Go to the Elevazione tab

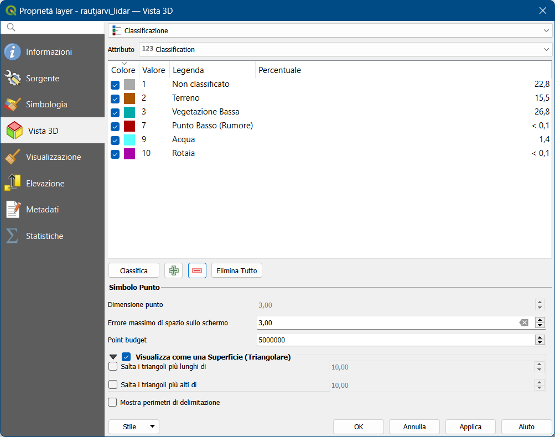[53, 183]
